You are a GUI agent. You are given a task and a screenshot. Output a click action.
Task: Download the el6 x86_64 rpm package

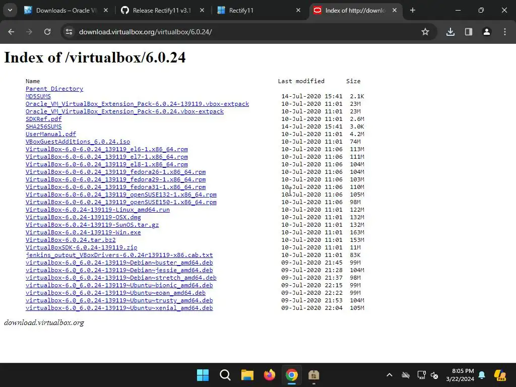pyautogui.click(x=107, y=149)
